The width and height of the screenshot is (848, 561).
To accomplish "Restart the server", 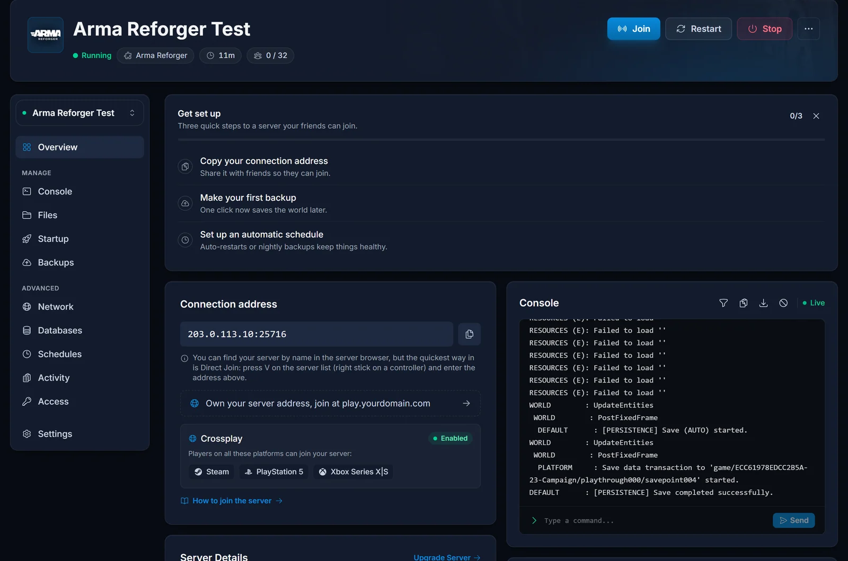I will (699, 29).
